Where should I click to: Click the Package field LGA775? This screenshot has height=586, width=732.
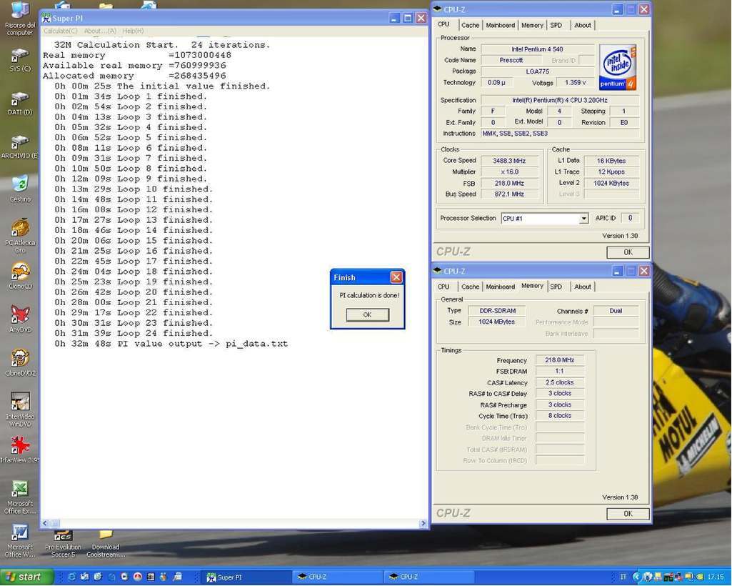click(537, 71)
